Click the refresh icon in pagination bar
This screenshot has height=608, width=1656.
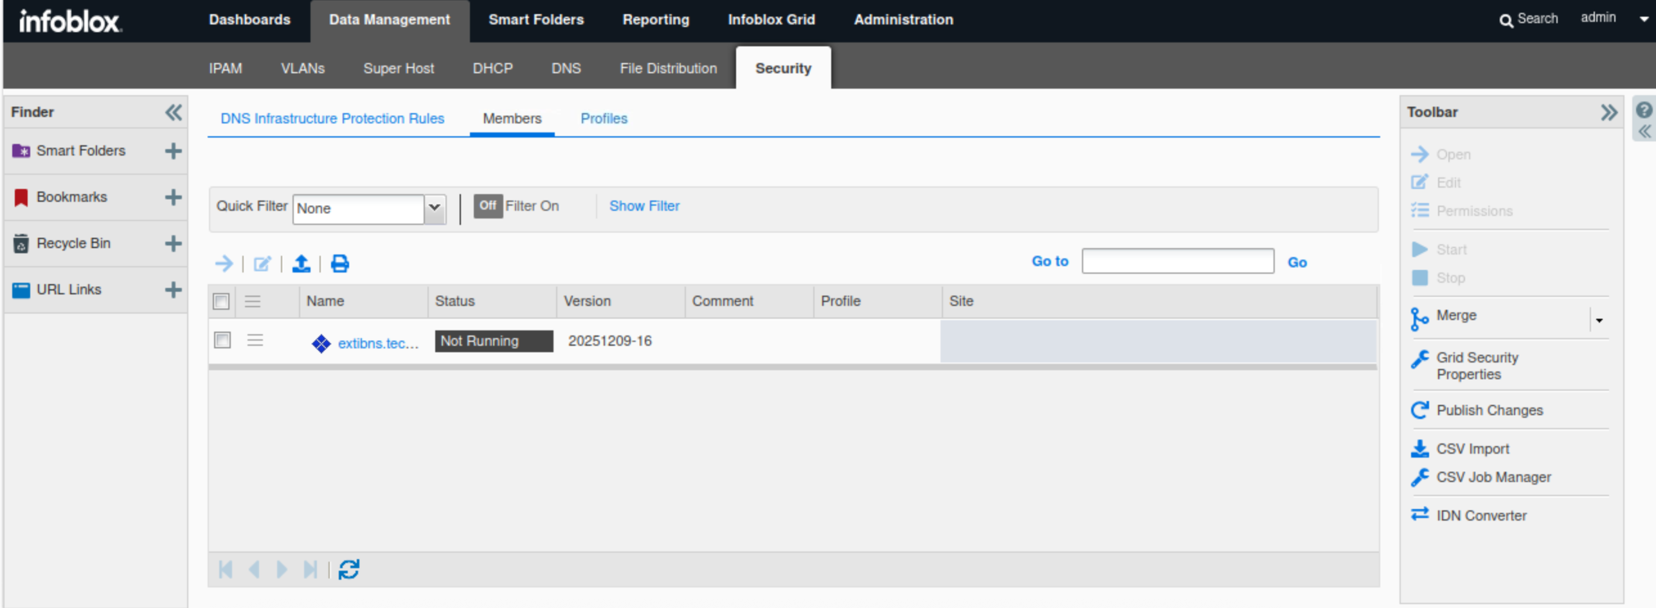[x=348, y=569]
